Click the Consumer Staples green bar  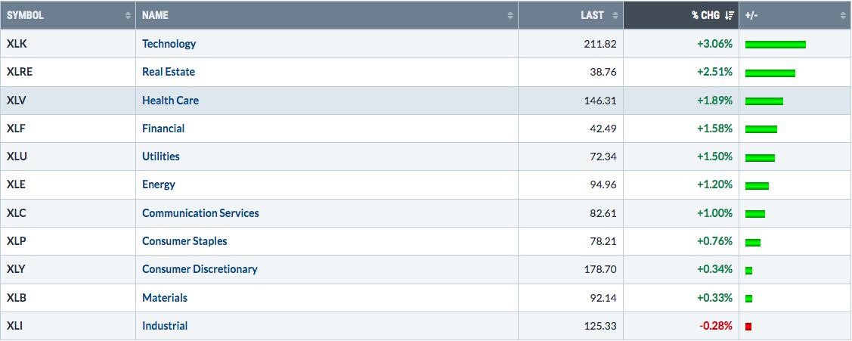click(x=752, y=242)
